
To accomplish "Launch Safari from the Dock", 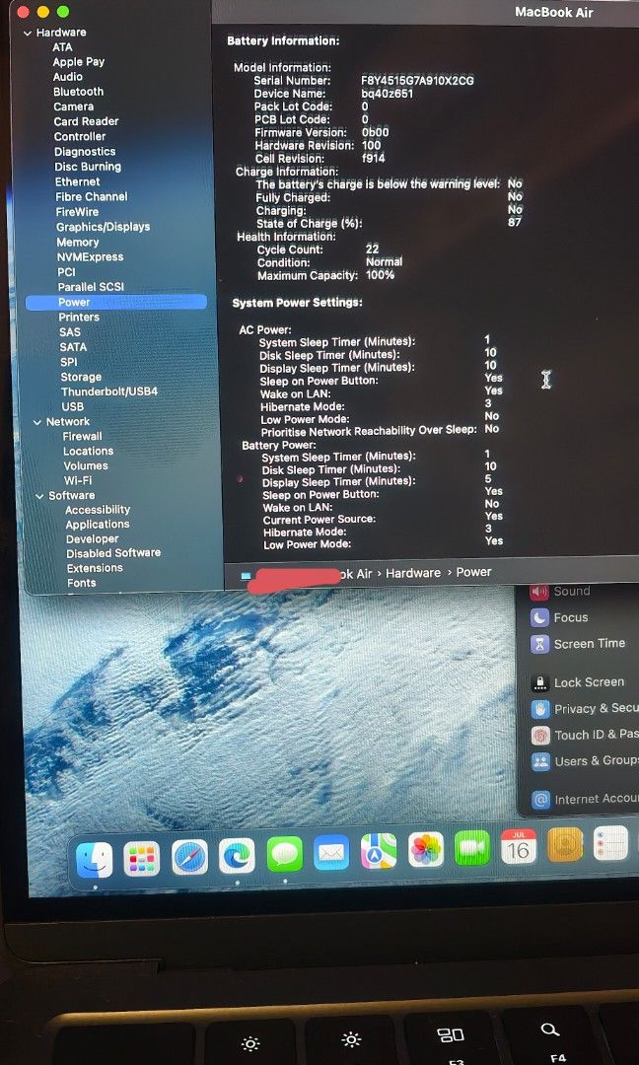I will point(189,857).
